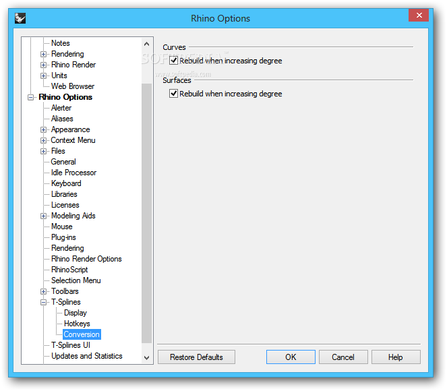Select RhinoScript in the tree
The width and height of the screenshot is (447, 391).
tap(69, 270)
